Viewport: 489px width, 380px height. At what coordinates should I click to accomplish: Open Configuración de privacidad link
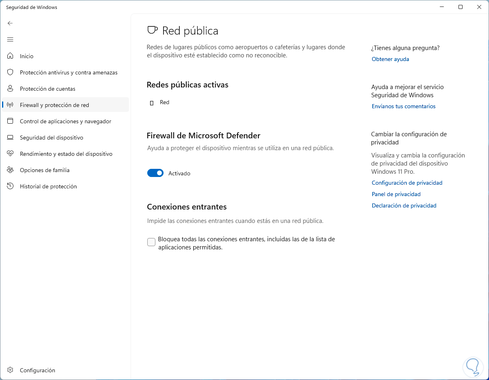click(x=407, y=183)
